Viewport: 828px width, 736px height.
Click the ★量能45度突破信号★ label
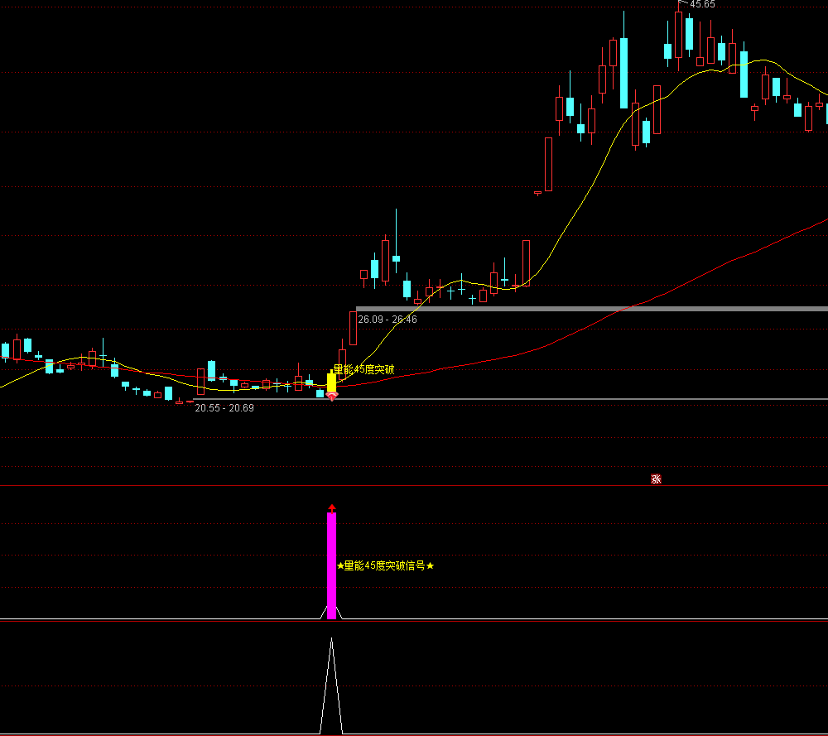point(385,566)
